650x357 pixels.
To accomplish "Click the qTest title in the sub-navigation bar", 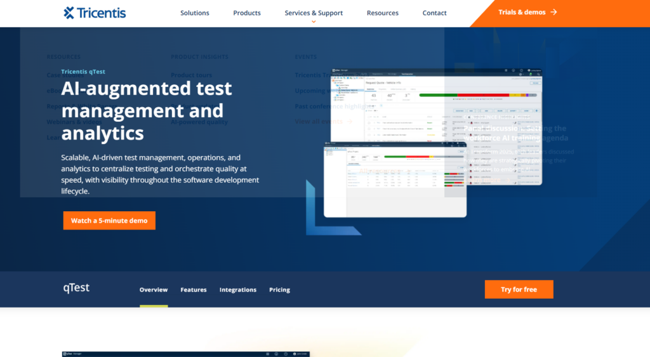I will (x=76, y=288).
